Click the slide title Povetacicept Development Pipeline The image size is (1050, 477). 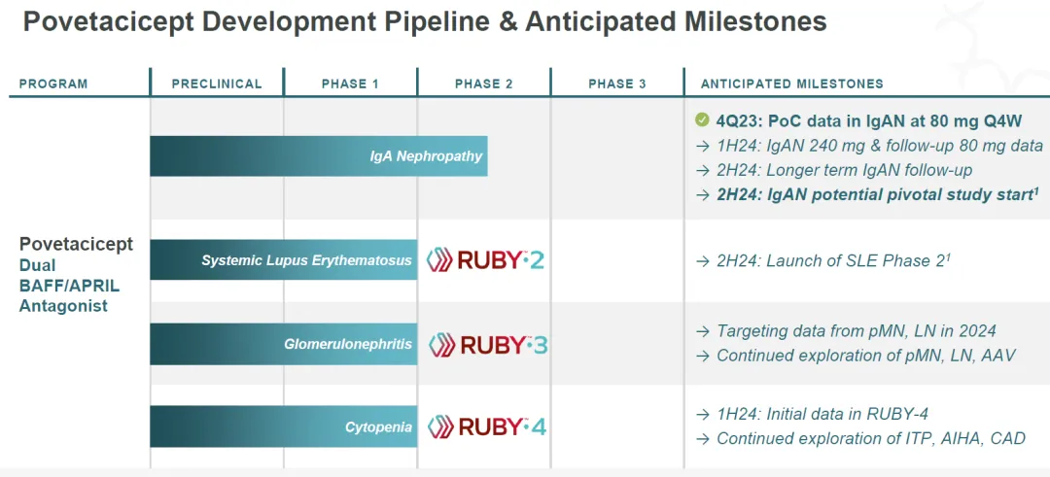pos(425,22)
